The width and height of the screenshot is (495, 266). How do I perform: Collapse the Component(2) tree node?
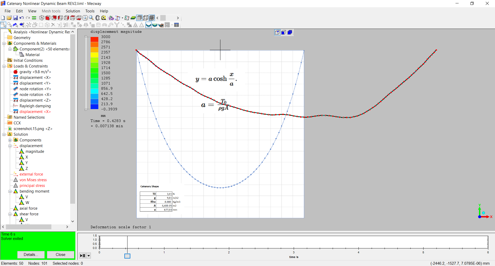pos(10,49)
